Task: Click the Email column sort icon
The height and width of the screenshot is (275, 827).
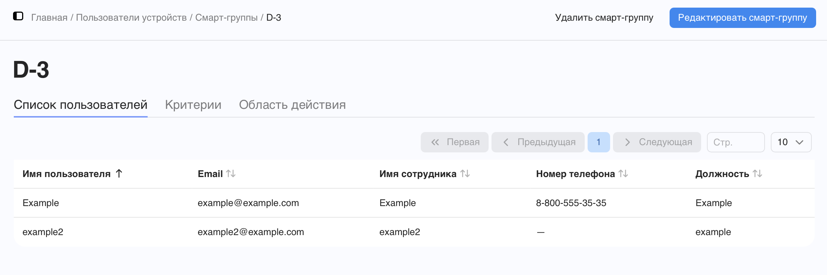Action: [231, 174]
